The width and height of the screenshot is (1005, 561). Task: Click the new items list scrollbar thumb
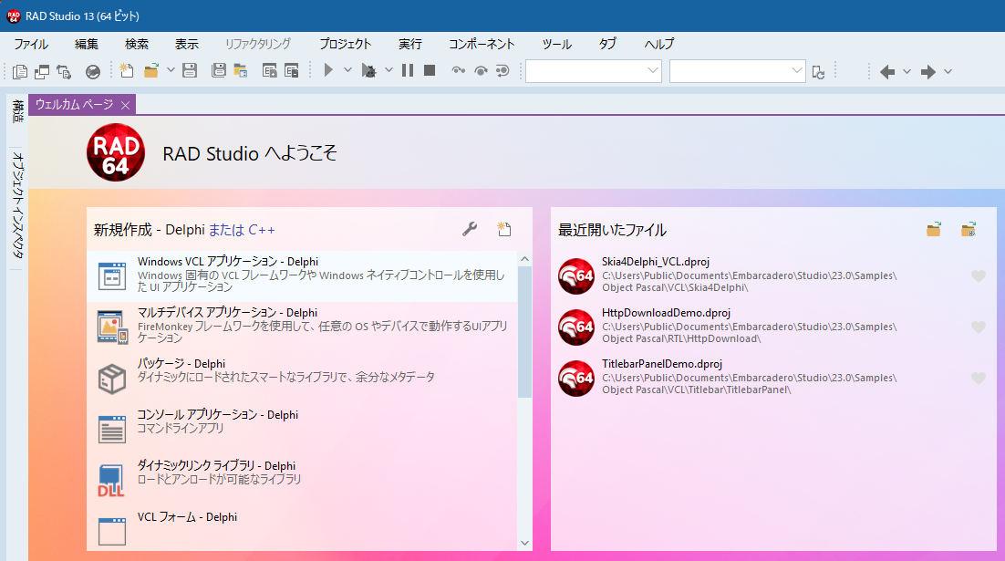click(x=525, y=332)
